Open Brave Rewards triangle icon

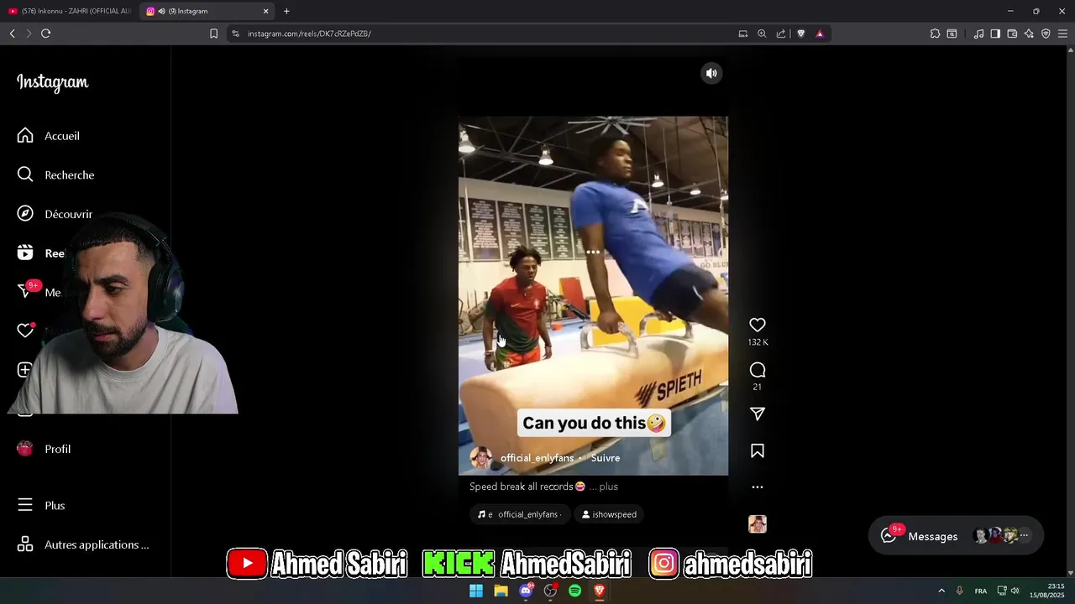[820, 34]
